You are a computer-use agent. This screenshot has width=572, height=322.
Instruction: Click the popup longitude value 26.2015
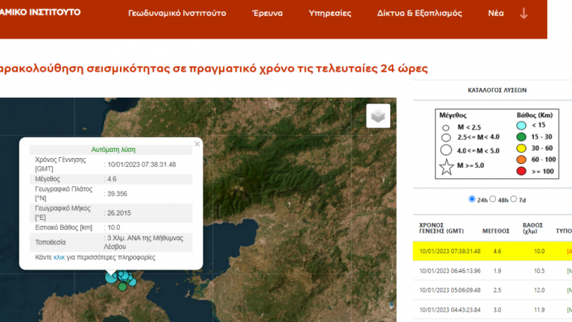point(119,213)
